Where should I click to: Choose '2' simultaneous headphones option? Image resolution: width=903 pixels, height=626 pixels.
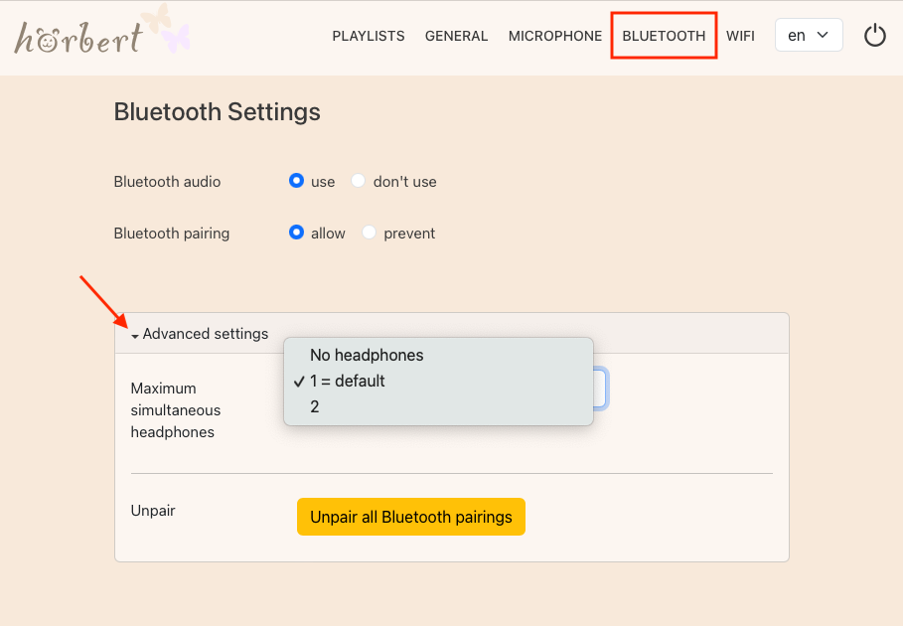315,406
